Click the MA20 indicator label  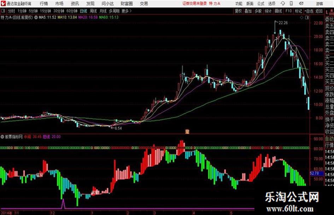tap(88, 17)
